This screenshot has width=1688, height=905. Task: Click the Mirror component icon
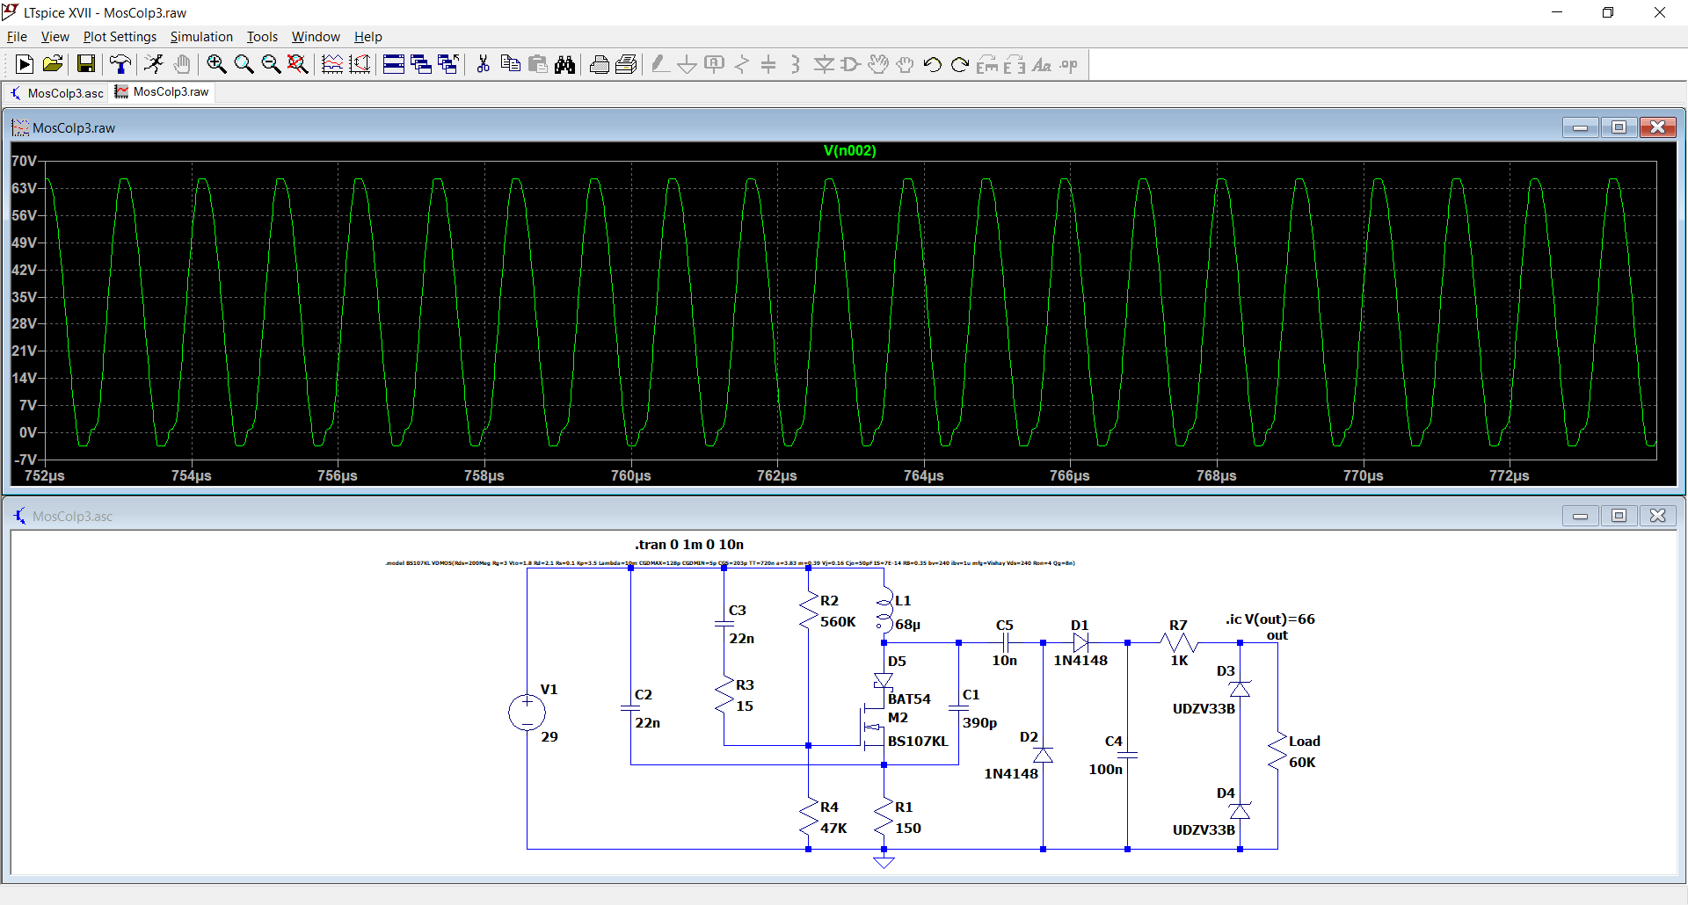(x=1015, y=64)
